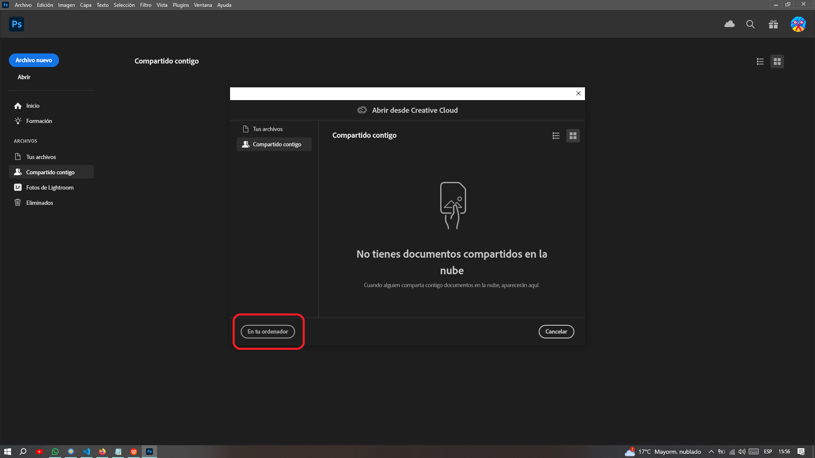The image size is (815, 458).
Task: Open the Ventana menu
Action: (203, 5)
